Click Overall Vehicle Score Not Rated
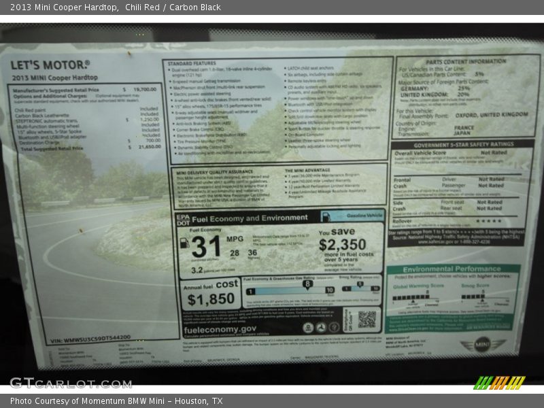544x408 pixels. tap(451, 153)
